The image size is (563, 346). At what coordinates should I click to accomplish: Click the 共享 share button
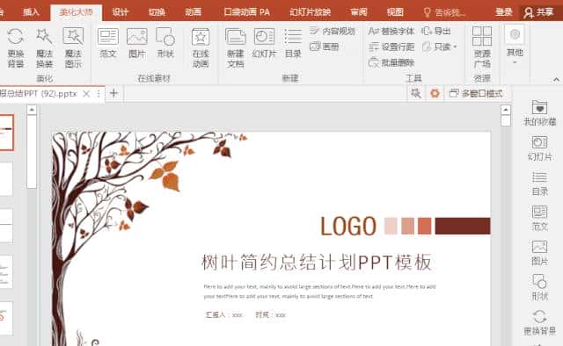point(538,12)
